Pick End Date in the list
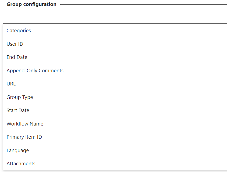Screen dimensions: 227x172 click(17, 57)
